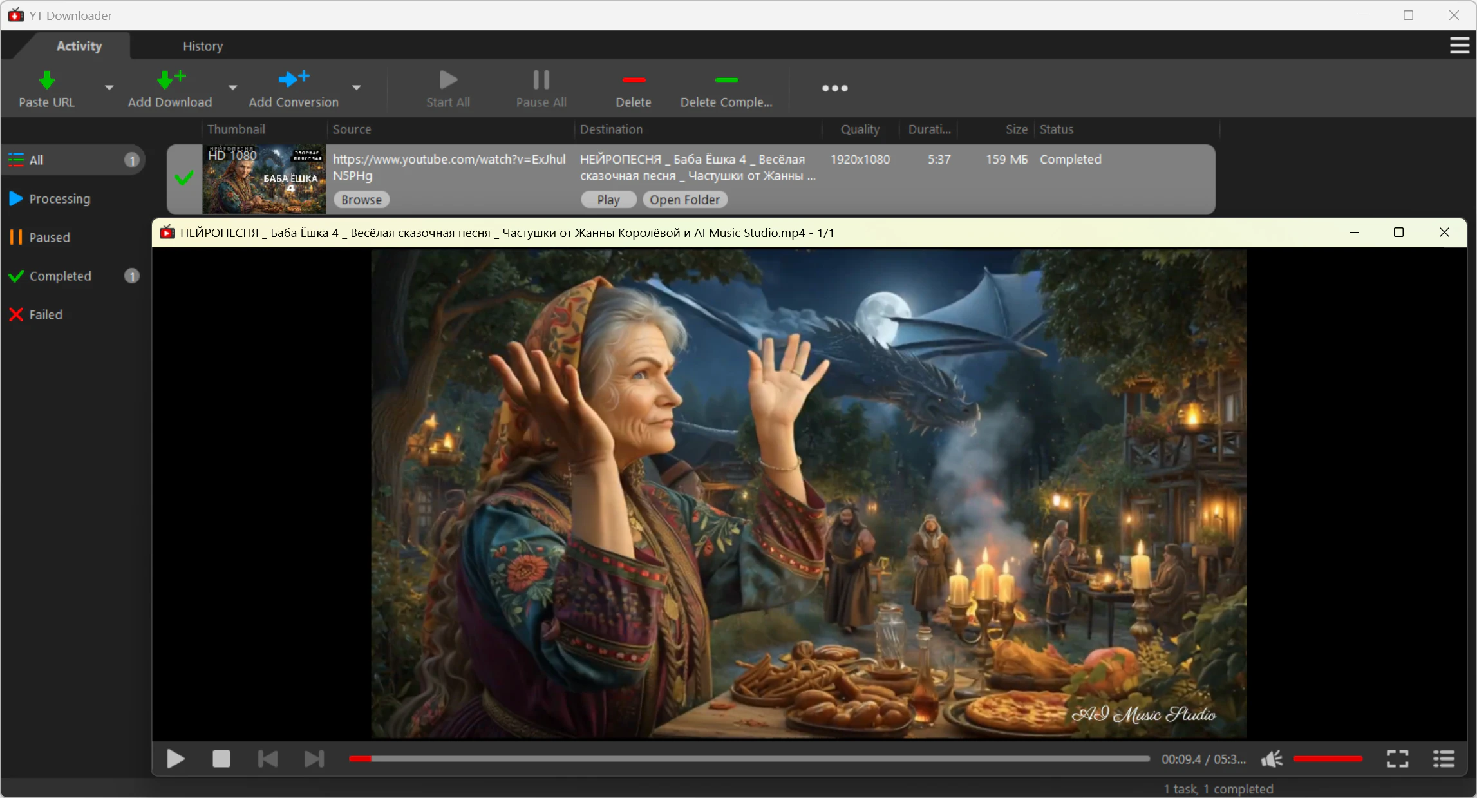Switch to the History tab

click(202, 46)
